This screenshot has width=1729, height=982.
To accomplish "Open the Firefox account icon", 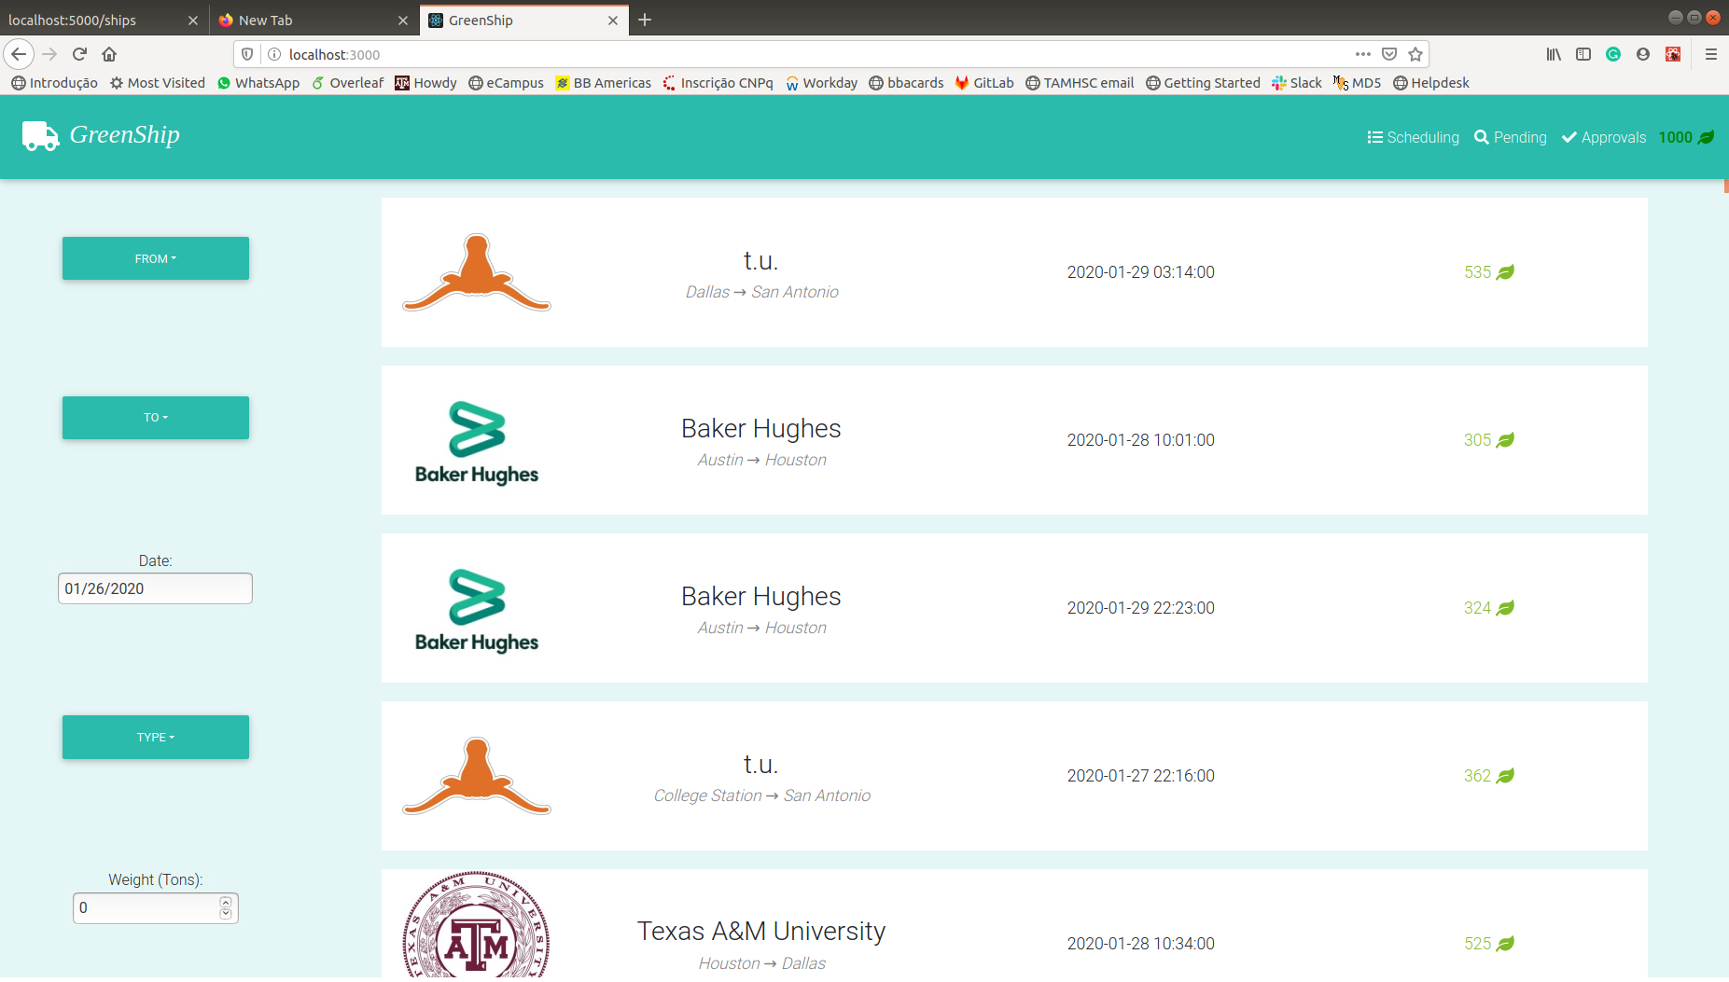I will [1643, 54].
